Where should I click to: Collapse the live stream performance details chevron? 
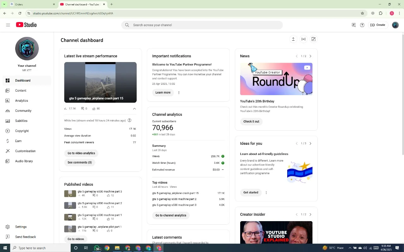click(x=134, y=109)
